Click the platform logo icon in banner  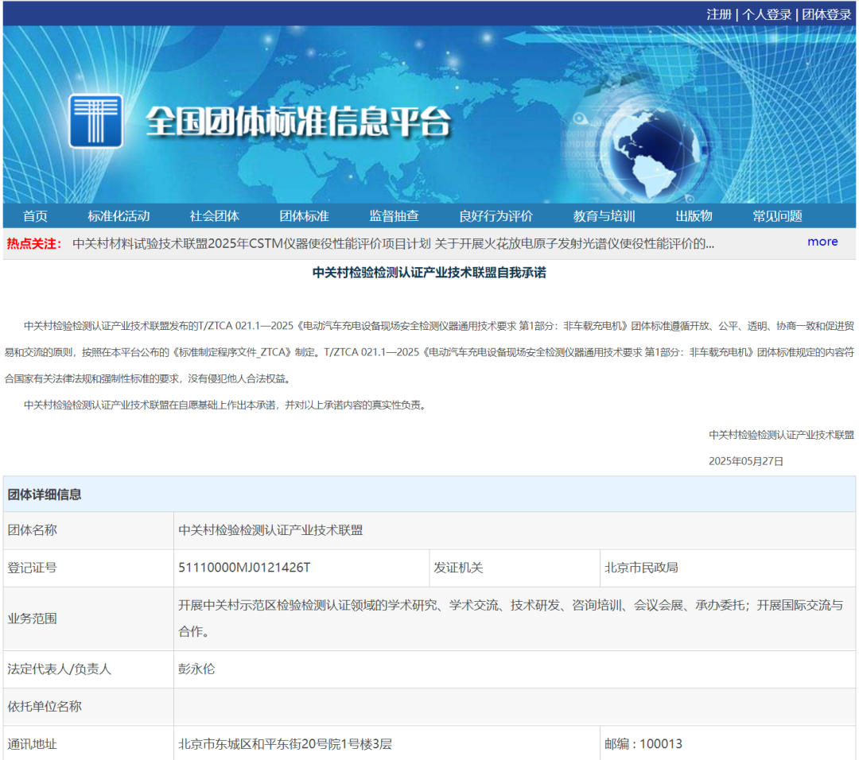(x=95, y=121)
